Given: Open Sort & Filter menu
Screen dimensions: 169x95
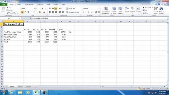Looking at the screenshot, I should (156, 10).
